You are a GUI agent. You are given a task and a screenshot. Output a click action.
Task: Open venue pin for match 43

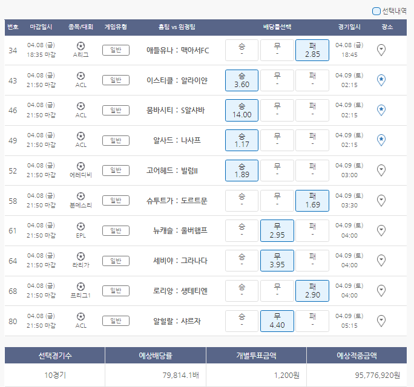(381, 80)
